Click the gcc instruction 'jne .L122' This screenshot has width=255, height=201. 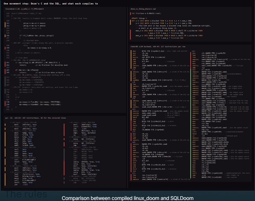pyautogui.click(x=21, y=185)
